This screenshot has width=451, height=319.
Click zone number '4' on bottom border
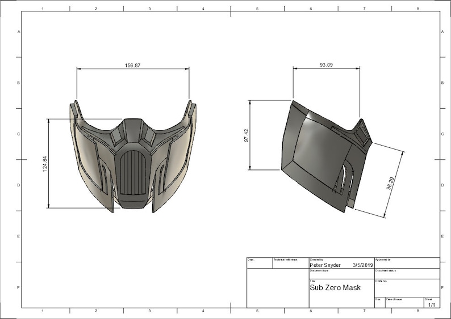203,311
